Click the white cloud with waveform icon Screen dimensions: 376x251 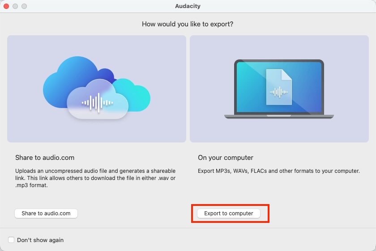click(97, 100)
